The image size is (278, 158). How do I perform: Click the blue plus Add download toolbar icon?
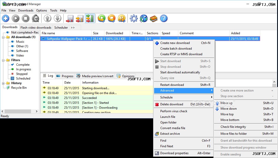[5, 18]
